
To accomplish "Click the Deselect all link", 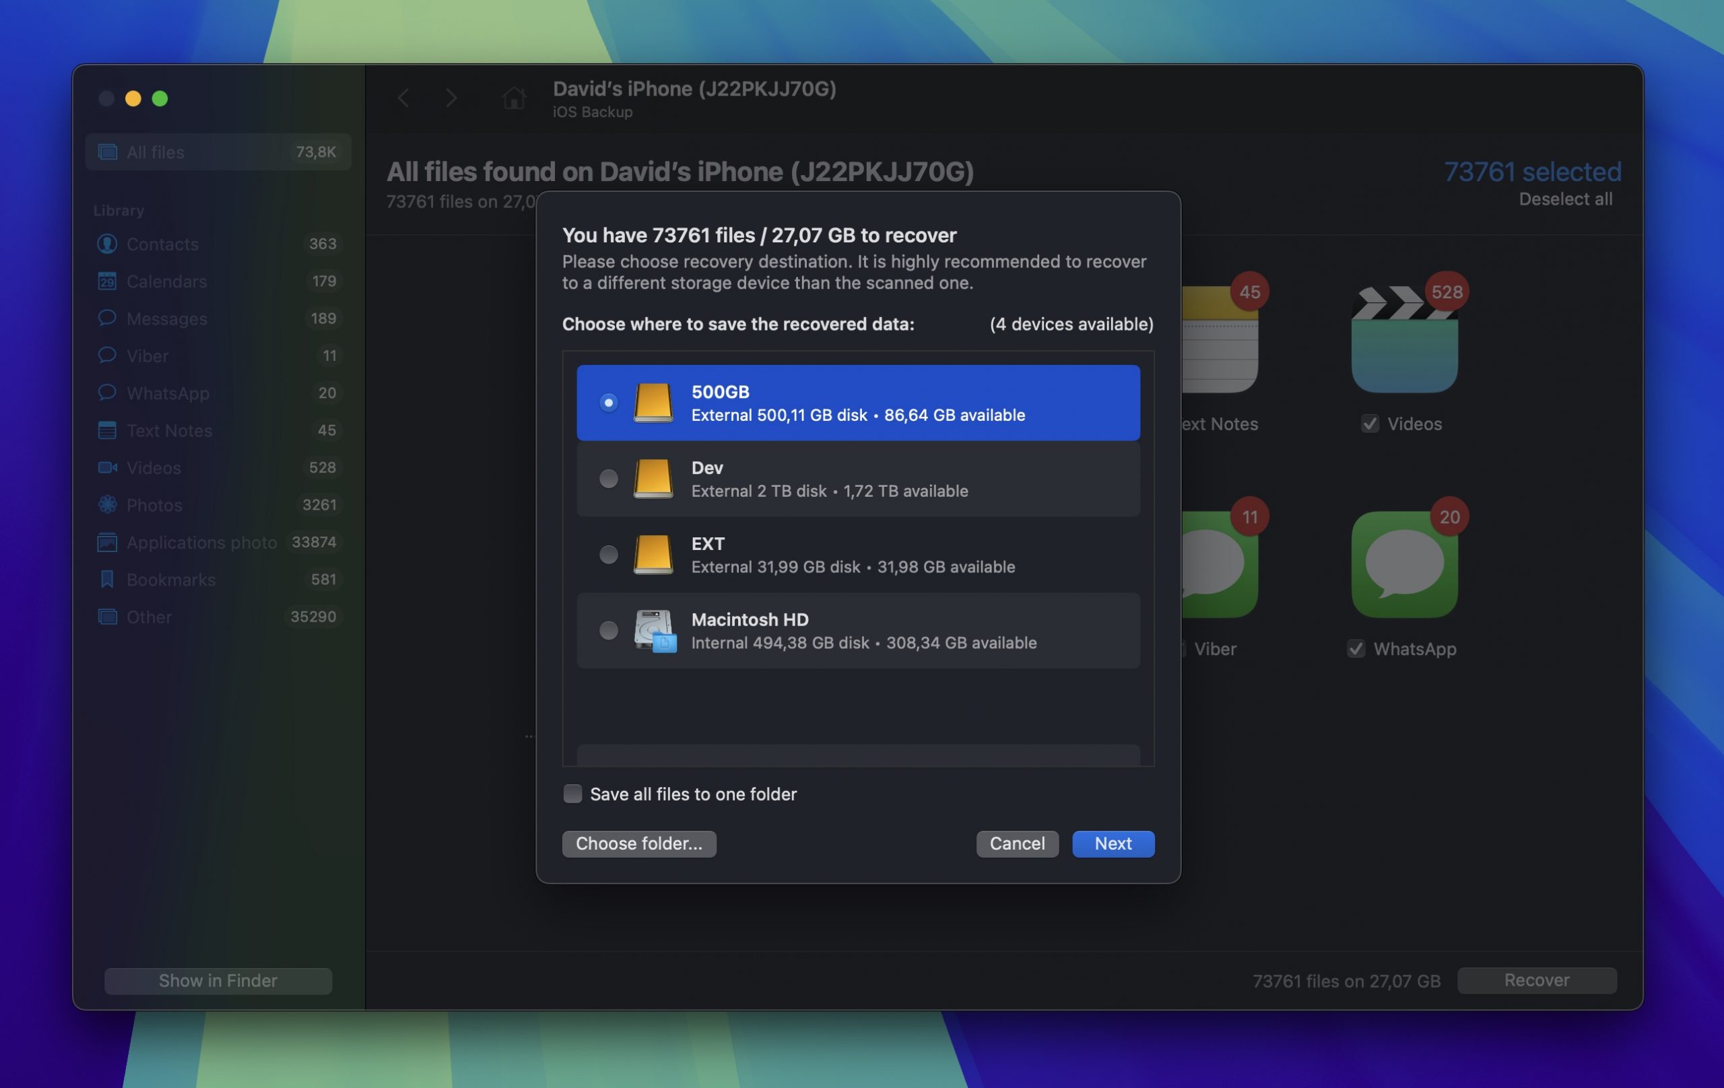I will [1565, 199].
